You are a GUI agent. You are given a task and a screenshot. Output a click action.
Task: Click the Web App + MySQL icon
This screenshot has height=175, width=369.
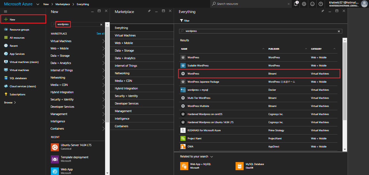[x=184, y=166]
